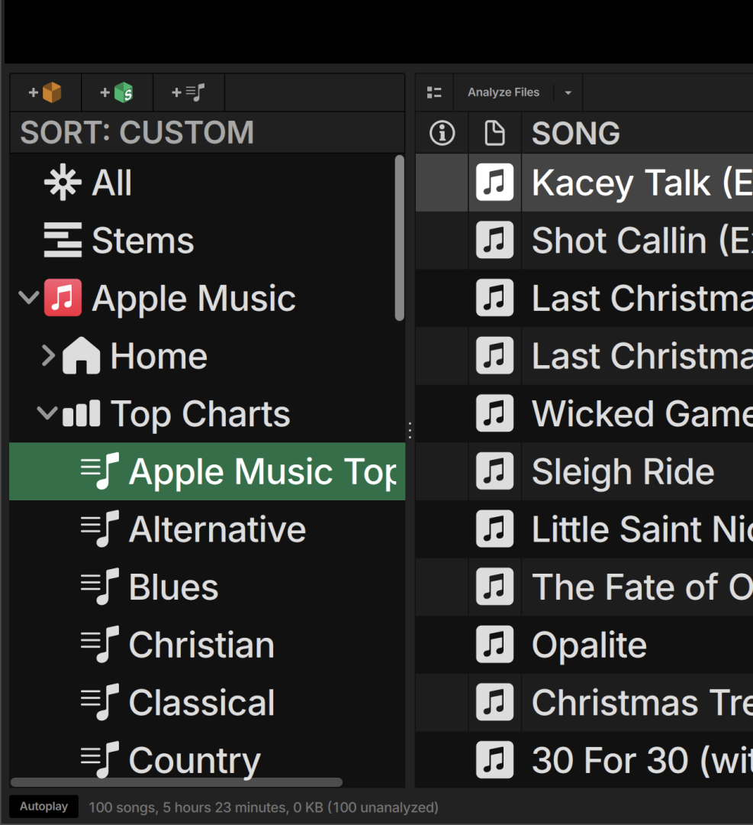This screenshot has width=753, height=825.
Task: Click the crate list vertical scrollbar
Action: point(399,238)
